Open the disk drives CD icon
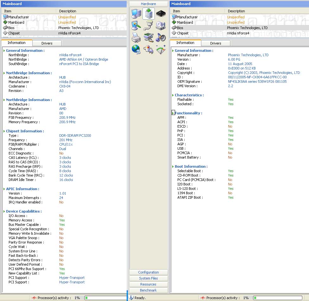Viewport: 309px width, 301px height. [x=161, y=26]
